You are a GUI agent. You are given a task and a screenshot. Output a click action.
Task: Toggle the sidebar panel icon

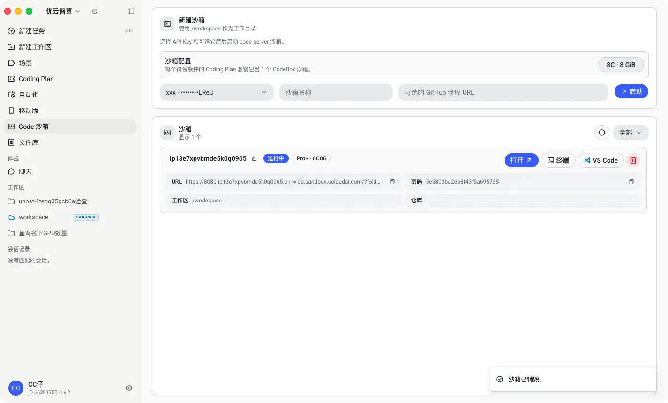click(x=131, y=11)
